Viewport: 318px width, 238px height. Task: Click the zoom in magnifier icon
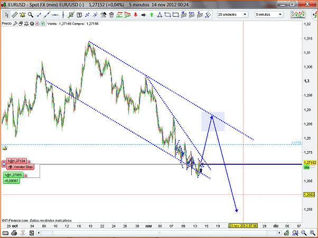click(x=312, y=233)
